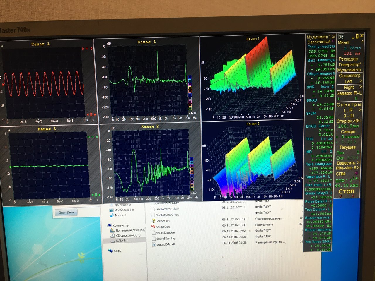Open the Меню item in control panel
Image resolution: width=375 pixels, height=281 pixels.
coord(343,42)
